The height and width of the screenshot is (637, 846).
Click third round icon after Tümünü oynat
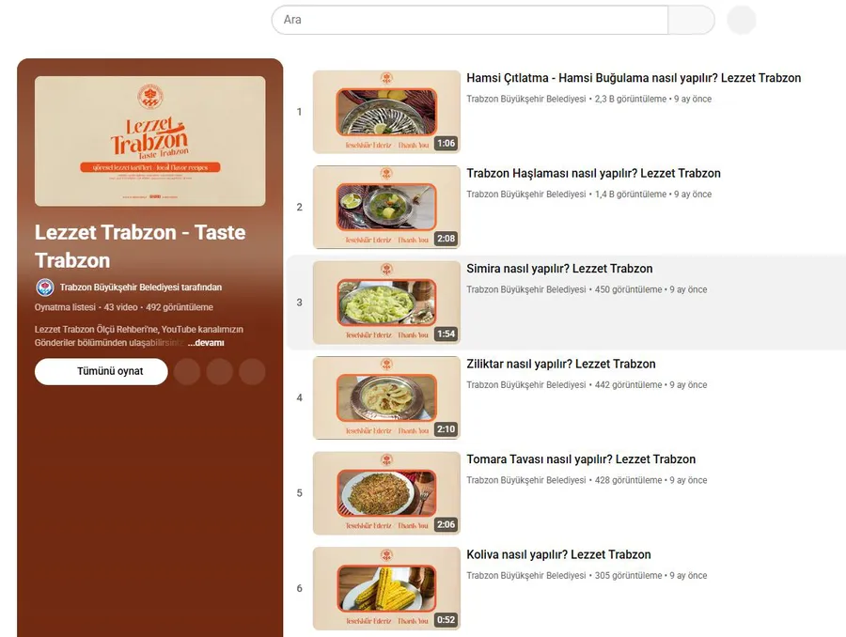coord(252,372)
